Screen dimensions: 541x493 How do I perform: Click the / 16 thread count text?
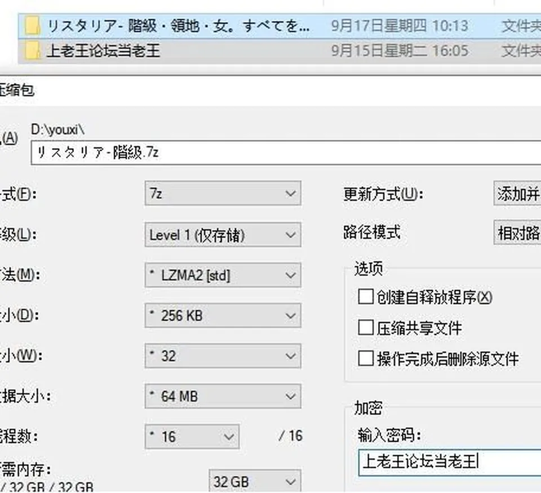291,435
